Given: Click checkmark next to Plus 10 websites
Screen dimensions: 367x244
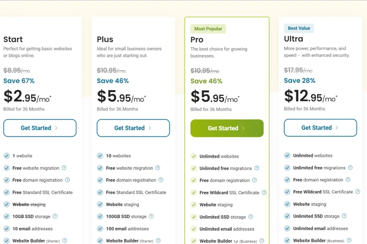Looking at the screenshot, I should click(x=100, y=156).
